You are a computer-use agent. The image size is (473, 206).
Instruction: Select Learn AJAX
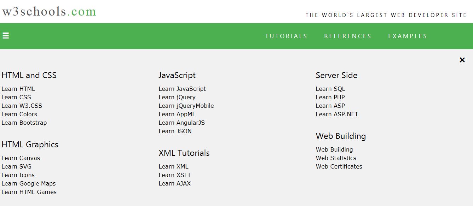[174, 183]
